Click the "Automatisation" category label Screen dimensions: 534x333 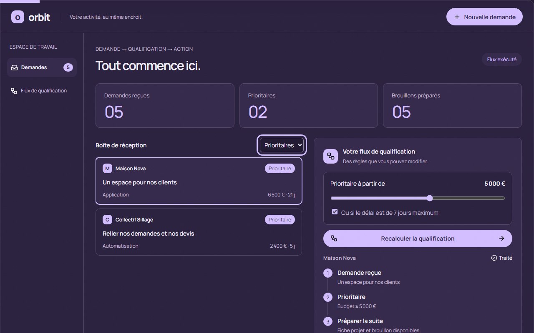click(x=121, y=246)
